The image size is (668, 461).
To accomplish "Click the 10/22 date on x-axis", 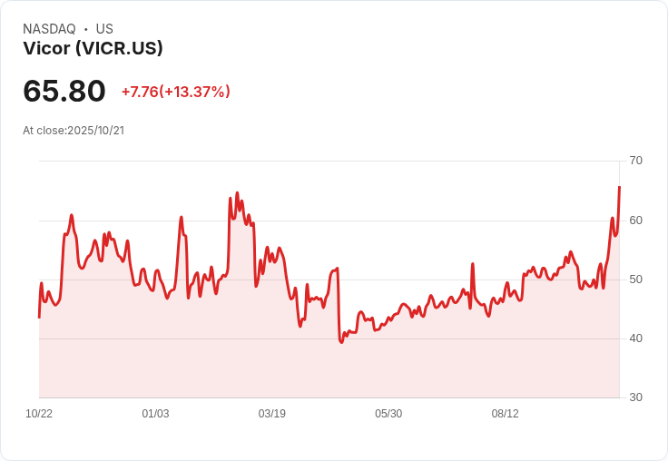I will [39, 414].
